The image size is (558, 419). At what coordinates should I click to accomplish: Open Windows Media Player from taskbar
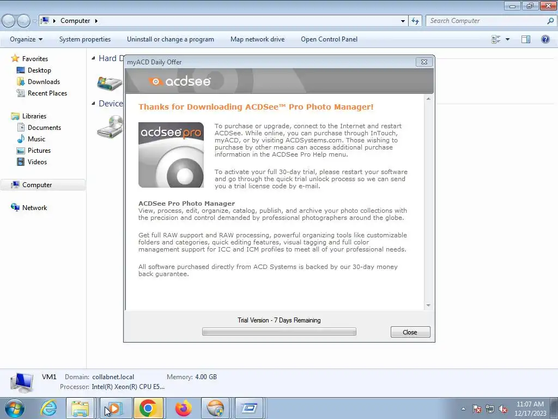(x=114, y=408)
